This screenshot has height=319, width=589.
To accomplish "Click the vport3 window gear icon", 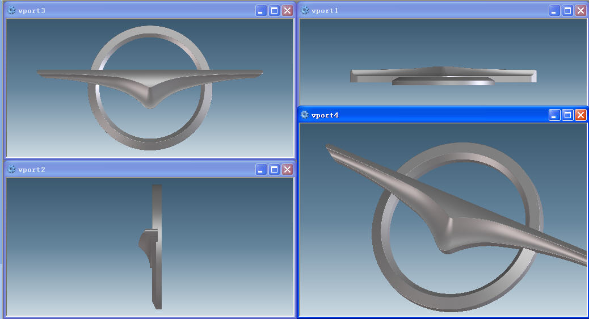I will coord(12,11).
